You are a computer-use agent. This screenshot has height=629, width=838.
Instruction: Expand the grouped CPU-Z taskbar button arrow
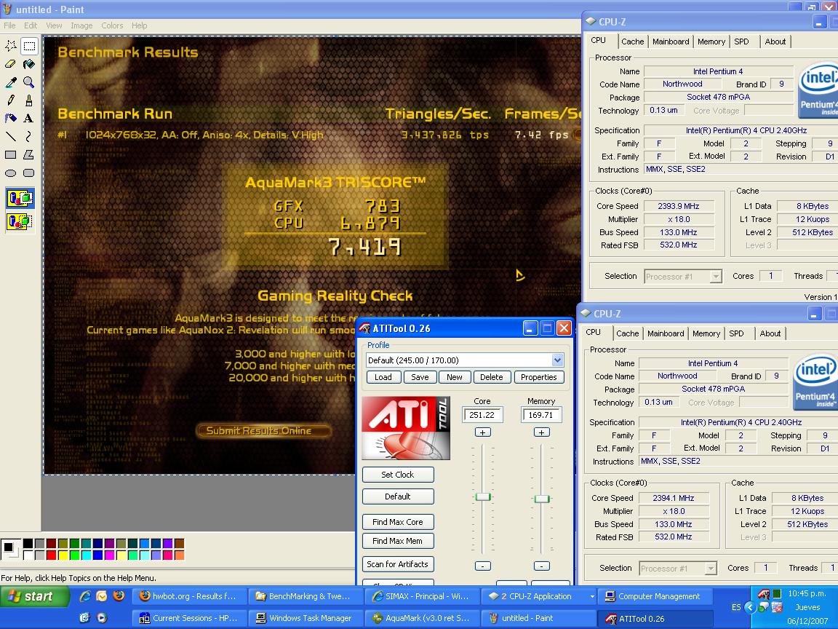pyautogui.click(x=591, y=596)
